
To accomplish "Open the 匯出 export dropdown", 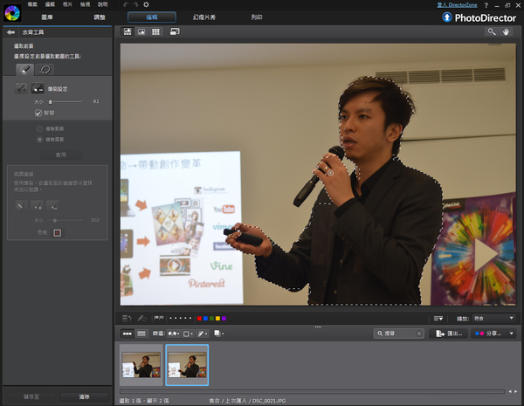I will click(450, 334).
